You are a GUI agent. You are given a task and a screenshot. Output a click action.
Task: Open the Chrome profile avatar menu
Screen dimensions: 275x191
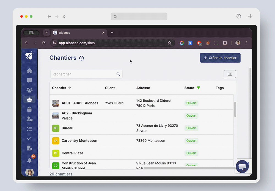[x=238, y=43]
